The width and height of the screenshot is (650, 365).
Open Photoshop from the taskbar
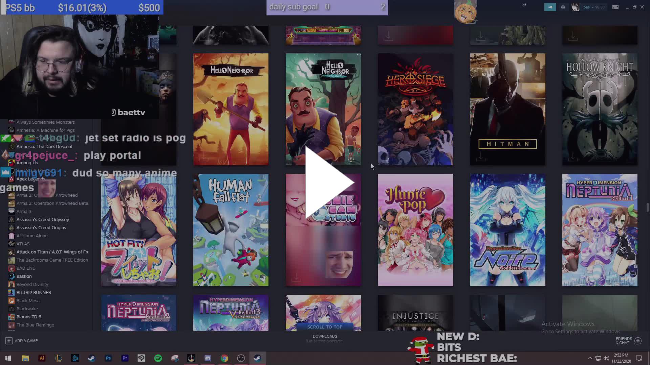pyautogui.click(x=109, y=358)
